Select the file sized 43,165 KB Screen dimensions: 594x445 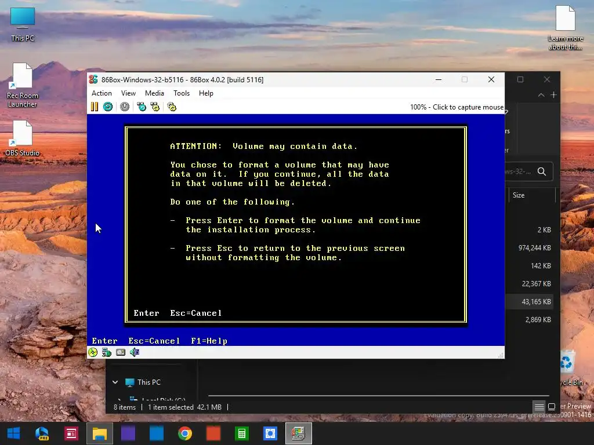click(x=529, y=301)
